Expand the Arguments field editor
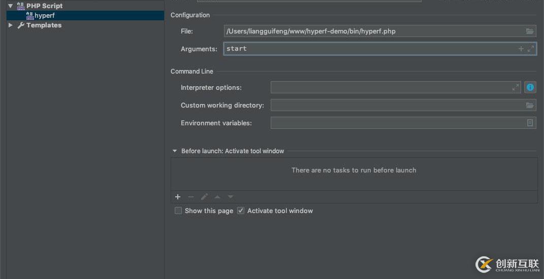The width and height of the screenshot is (544, 279). tap(530, 49)
